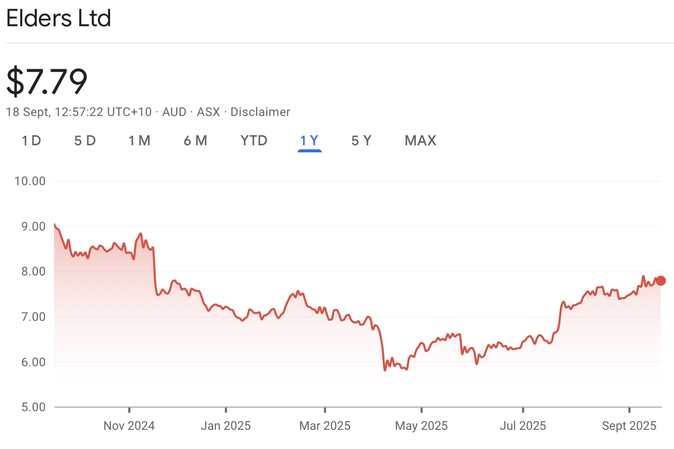
Task: Click the Sept 2025 axis label
Action: pyautogui.click(x=629, y=426)
